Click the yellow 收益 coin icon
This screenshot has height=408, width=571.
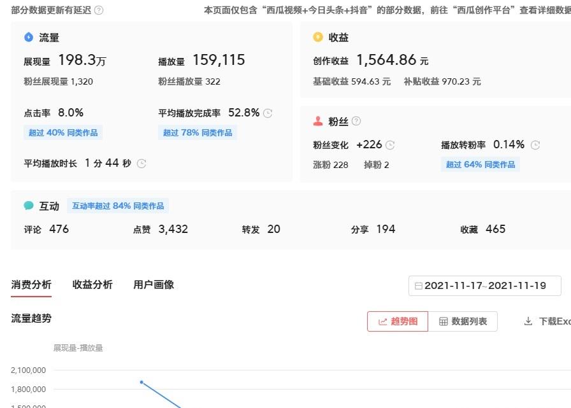tap(317, 38)
